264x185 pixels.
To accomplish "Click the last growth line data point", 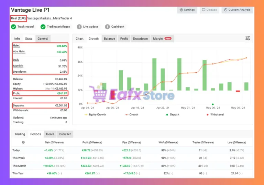I will click(246, 58).
